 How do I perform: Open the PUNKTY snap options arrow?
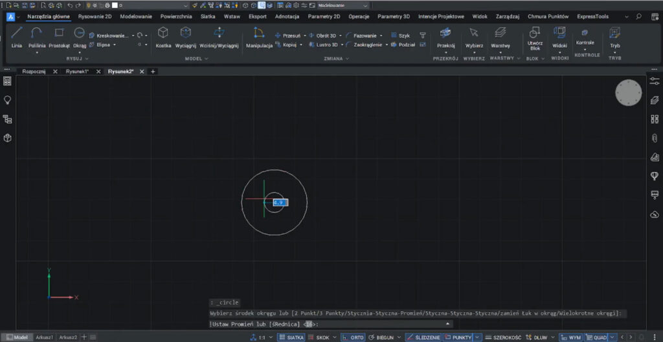coord(478,337)
